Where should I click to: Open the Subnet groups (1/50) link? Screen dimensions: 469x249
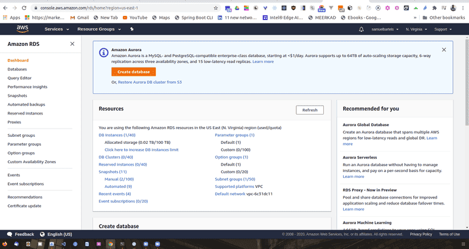point(235,179)
